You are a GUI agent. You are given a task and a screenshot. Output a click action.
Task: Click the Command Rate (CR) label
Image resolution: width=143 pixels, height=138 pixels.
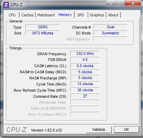(50, 96)
